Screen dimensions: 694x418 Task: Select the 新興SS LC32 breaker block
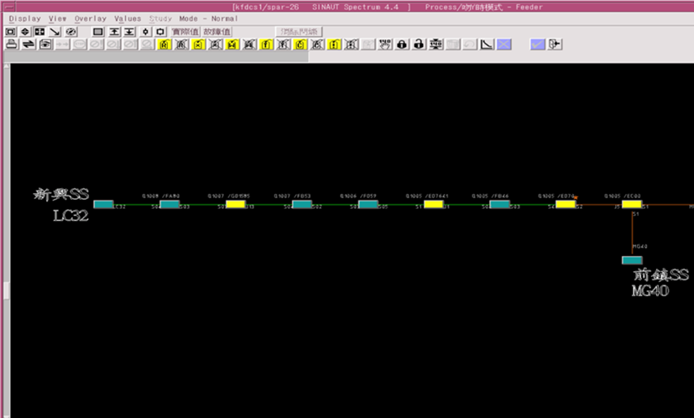[x=103, y=204]
